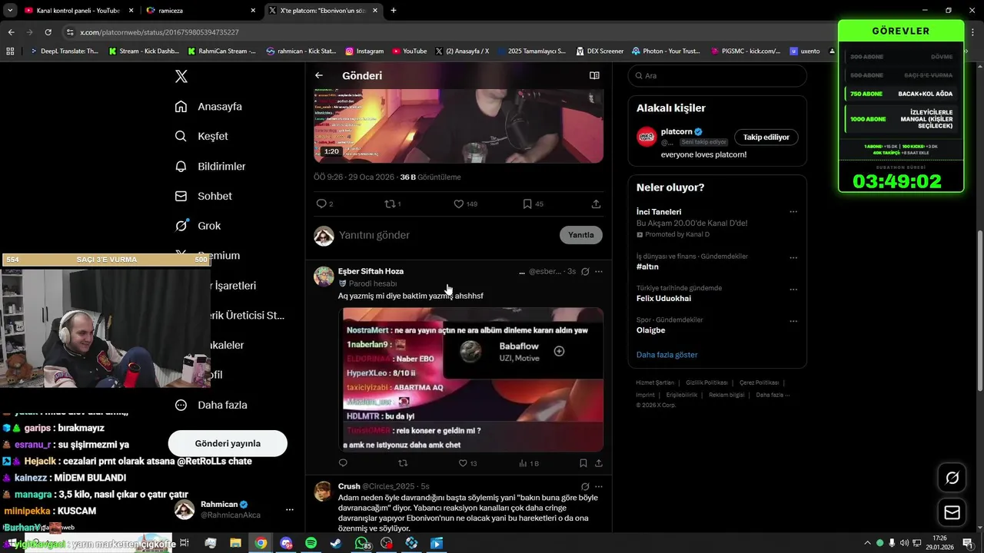Image resolution: width=984 pixels, height=553 pixels.
Task: Open the #altın trend
Action: coord(647,267)
